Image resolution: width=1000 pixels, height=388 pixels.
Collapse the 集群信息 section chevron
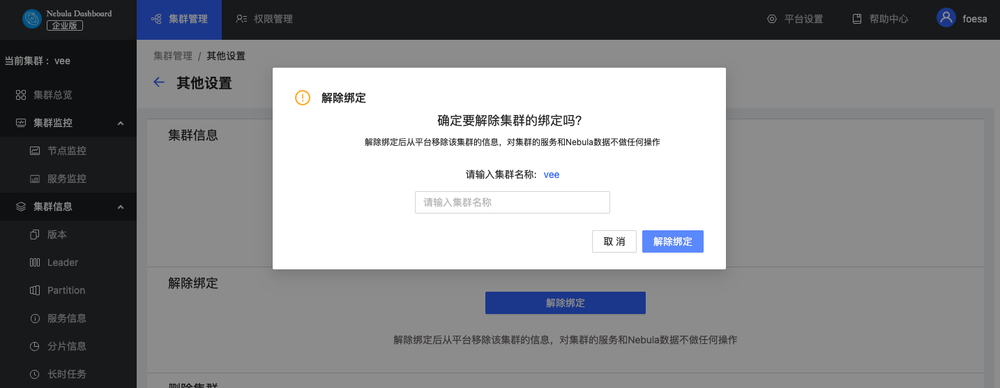[x=121, y=207]
